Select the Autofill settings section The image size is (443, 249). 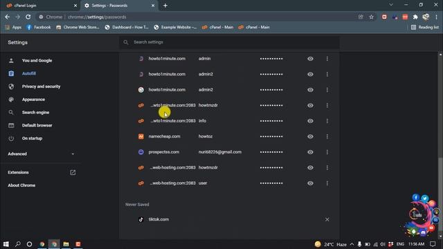click(x=29, y=73)
